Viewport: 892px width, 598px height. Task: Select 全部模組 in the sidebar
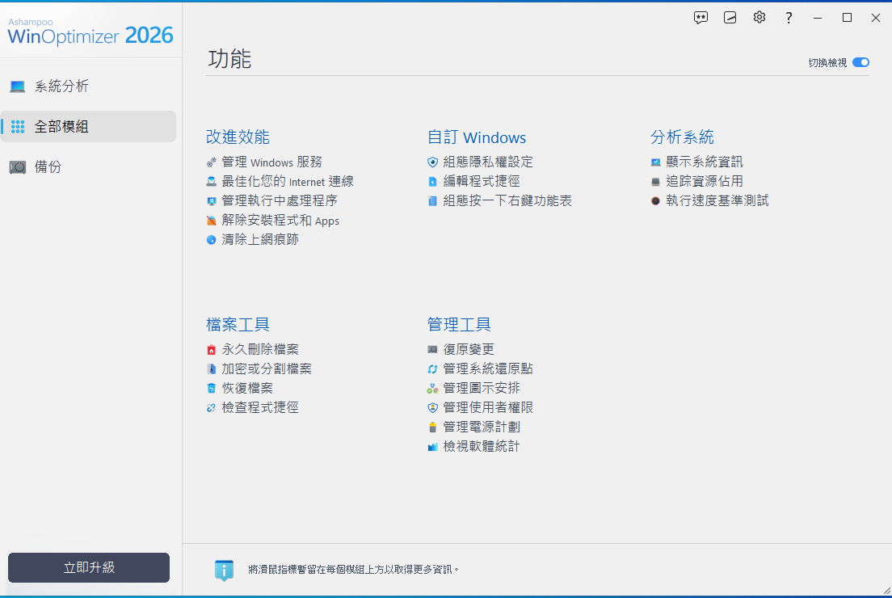click(88, 126)
